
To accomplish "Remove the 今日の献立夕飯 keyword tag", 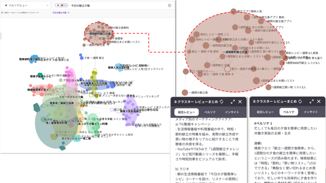I will click(x=68, y=13).
